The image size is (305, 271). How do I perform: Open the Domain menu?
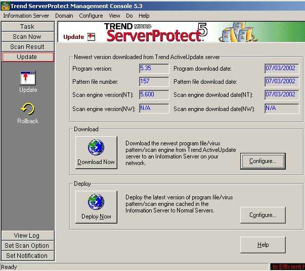pyautogui.click(x=64, y=16)
